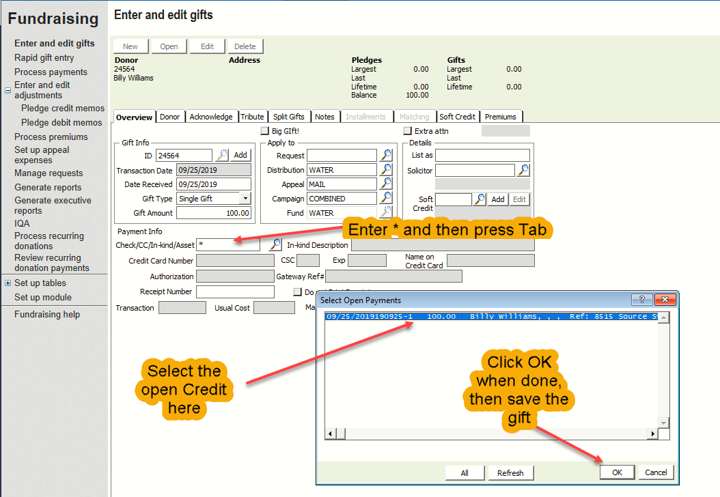Click the Distribution lookup magnifier icon

click(387, 170)
